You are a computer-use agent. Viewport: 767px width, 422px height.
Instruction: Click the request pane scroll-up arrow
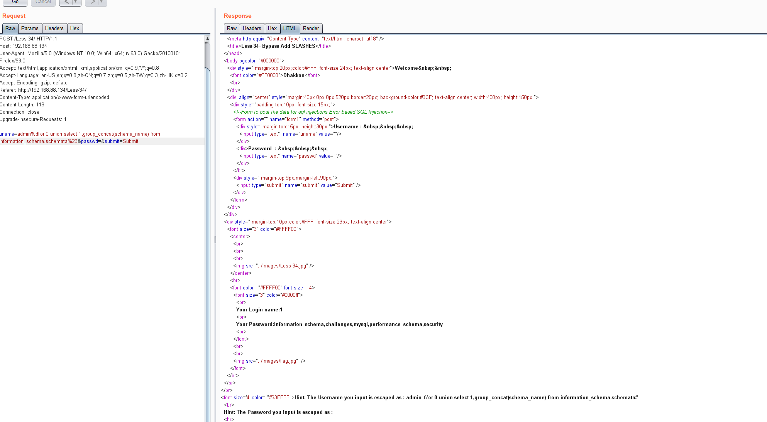207,39
